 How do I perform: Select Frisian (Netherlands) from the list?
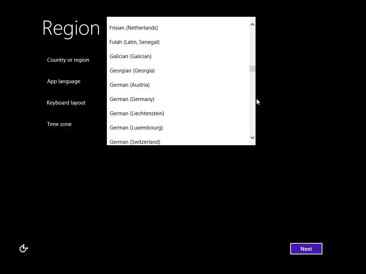coord(178,28)
